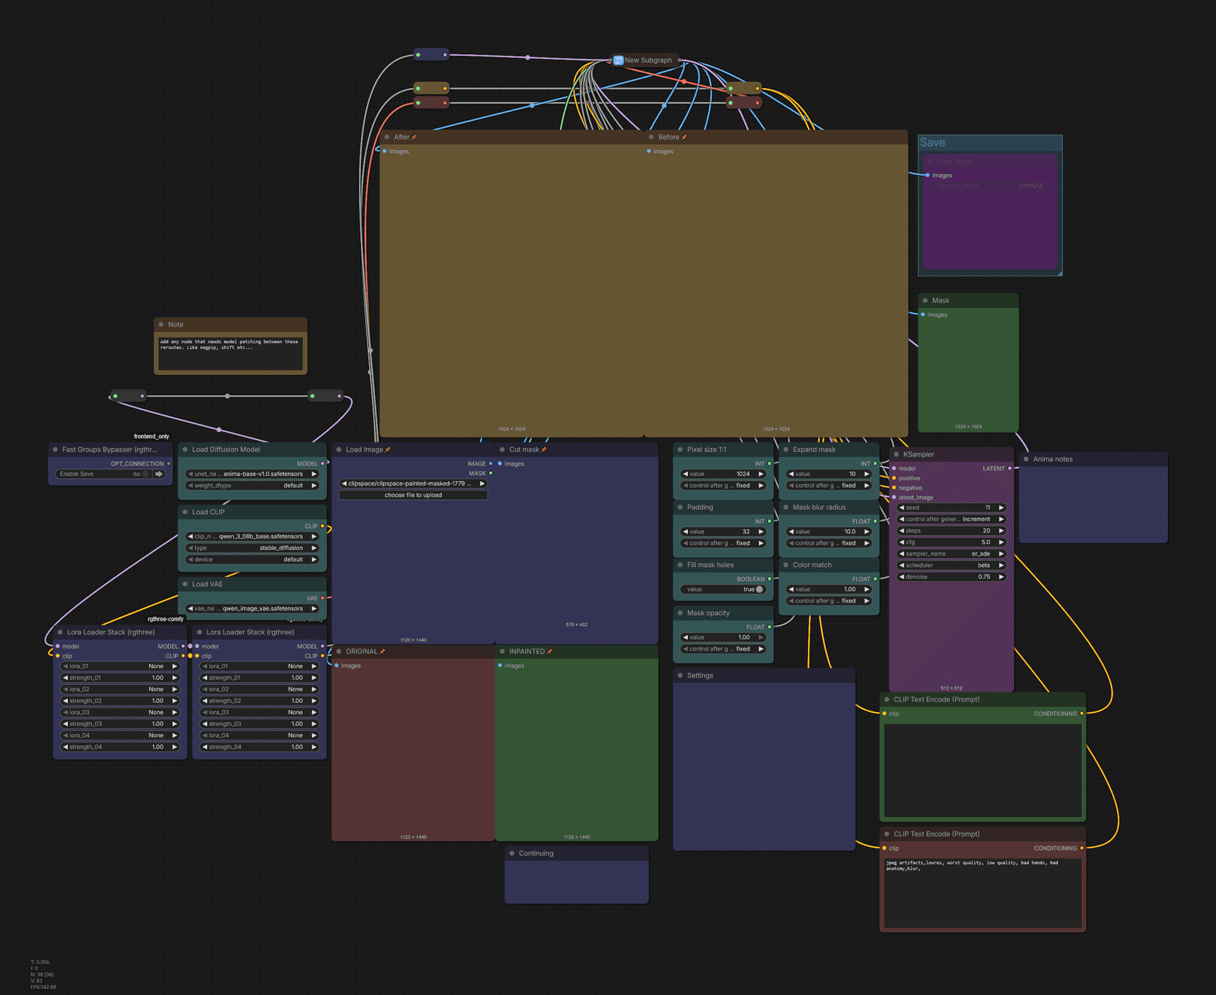Click the FPS:142.86 status text

click(43, 987)
